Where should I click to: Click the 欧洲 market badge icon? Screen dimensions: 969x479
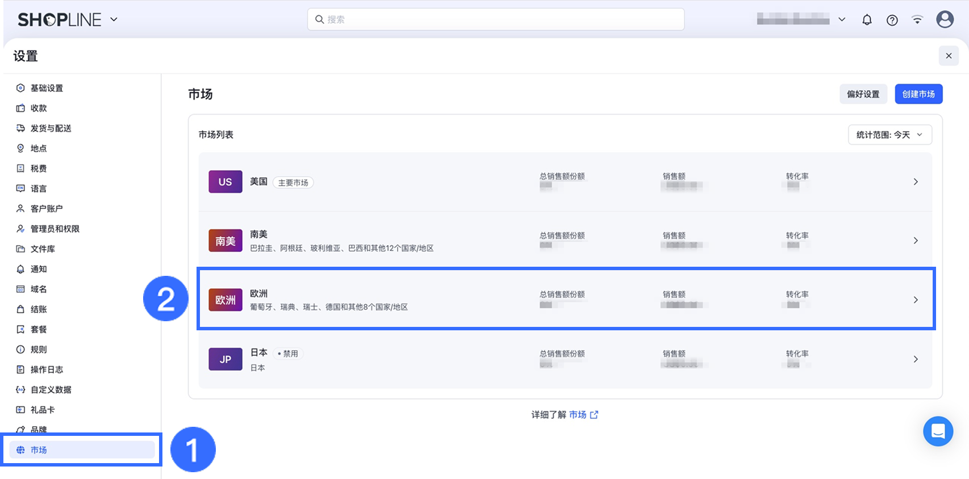(x=225, y=300)
